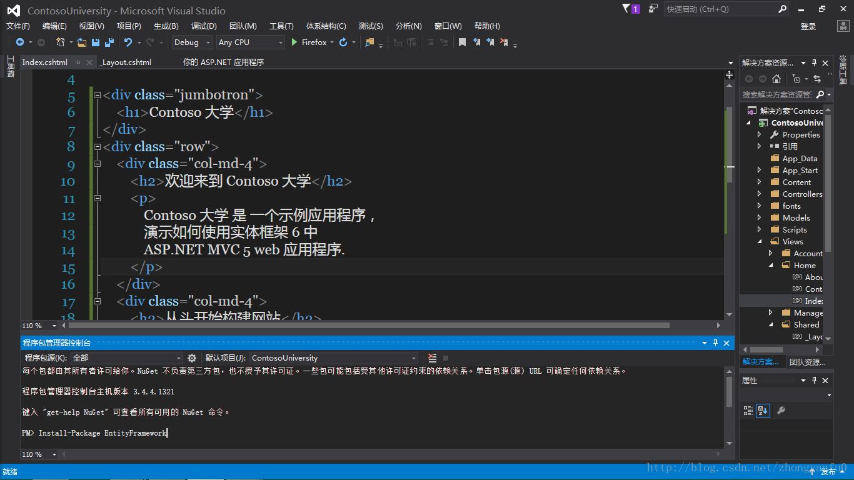The height and width of the screenshot is (480, 854).
Task: Collapse the row div outlining on line 8
Action: point(97,147)
